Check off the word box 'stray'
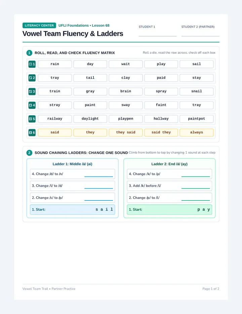Screen dimensions: 242x314 point(55,105)
